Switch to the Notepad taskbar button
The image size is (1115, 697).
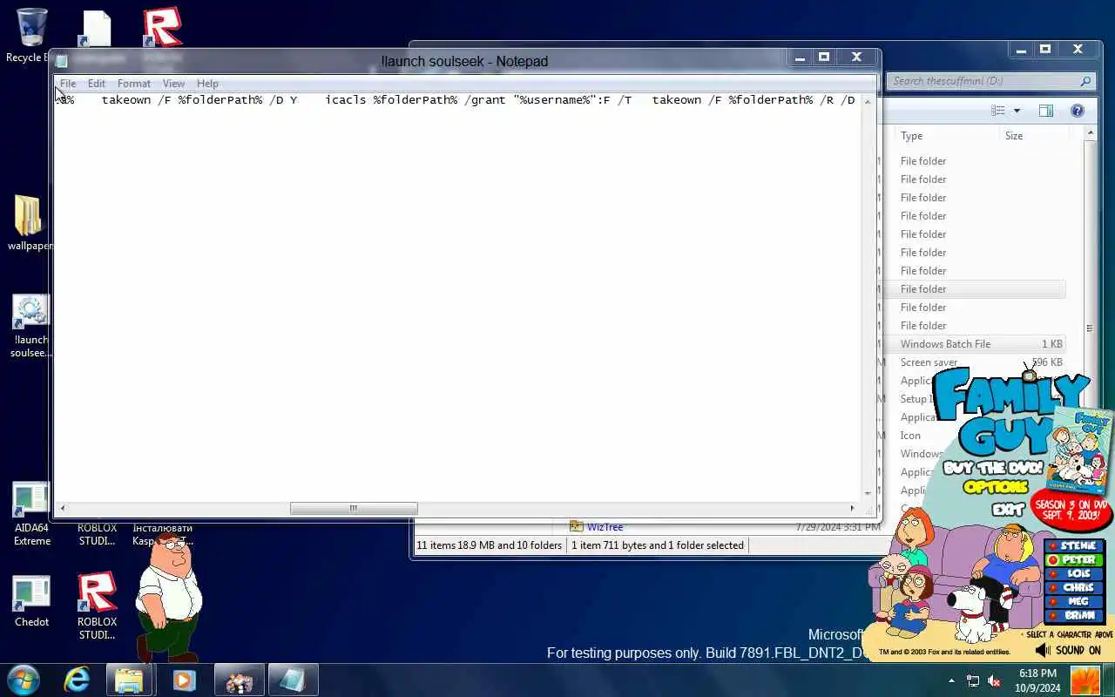(x=292, y=680)
